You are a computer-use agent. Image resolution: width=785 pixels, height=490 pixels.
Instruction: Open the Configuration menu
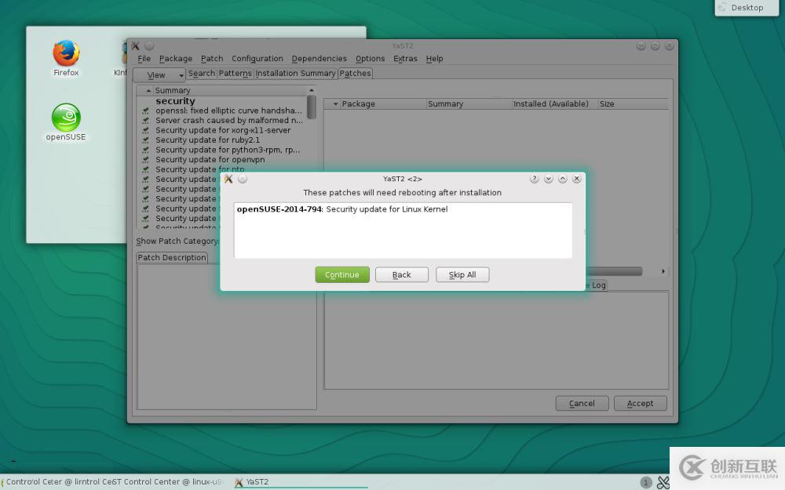[x=257, y=59]
